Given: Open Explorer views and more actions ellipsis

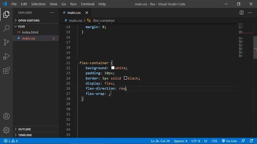Looking at the screenshot, I should (x=52, y=12).
